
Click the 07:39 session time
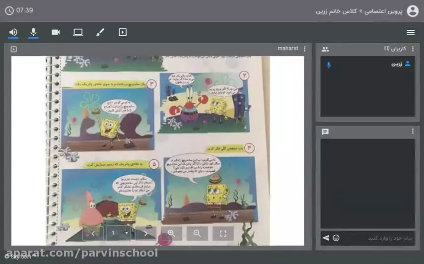(x=25, y=10)
